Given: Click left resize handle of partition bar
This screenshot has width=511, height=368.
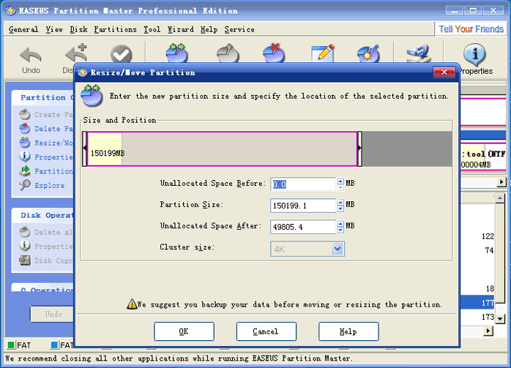Looking at the screenshot, I should click(x=84, y=149).
